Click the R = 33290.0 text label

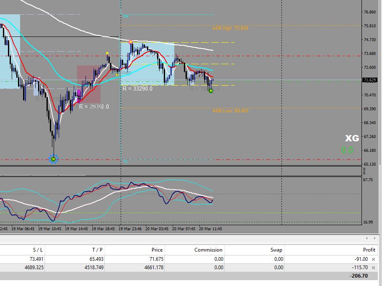pyautogui.click(x=137, y=88)
